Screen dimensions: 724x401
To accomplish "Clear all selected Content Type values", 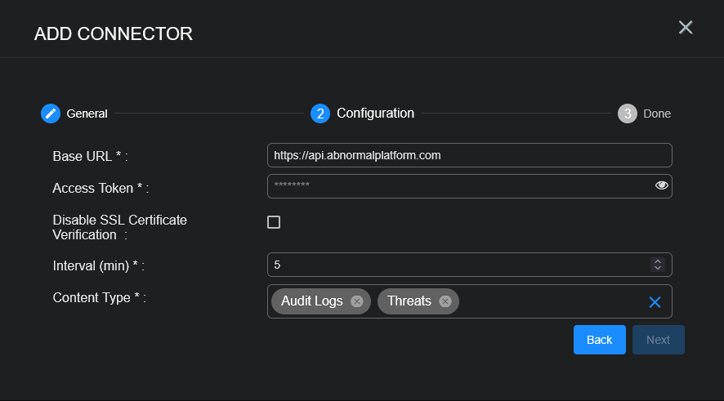I will [655, 302].
